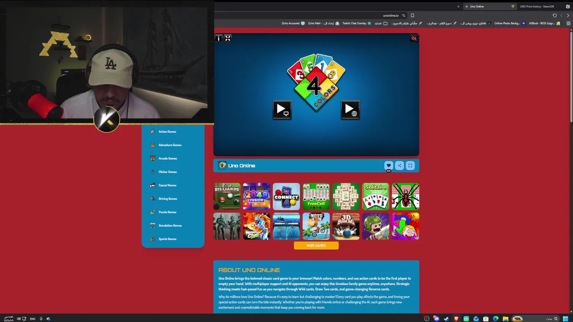Open the Mahjong game thumbnail
Viewport: 573px width, 322px height.
346,196
